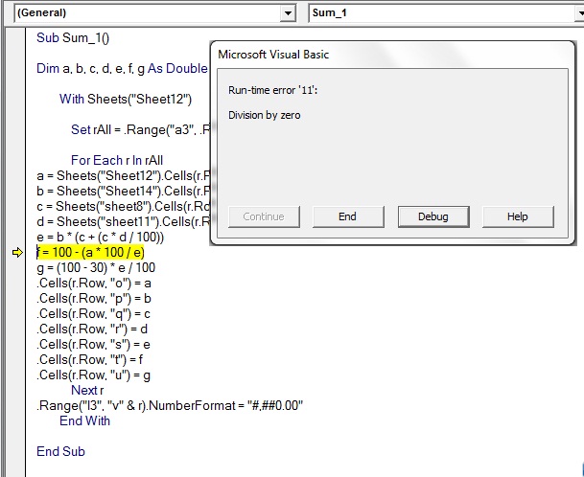Click the NumberFormat "#,##0.00" line

pos(170,405)
